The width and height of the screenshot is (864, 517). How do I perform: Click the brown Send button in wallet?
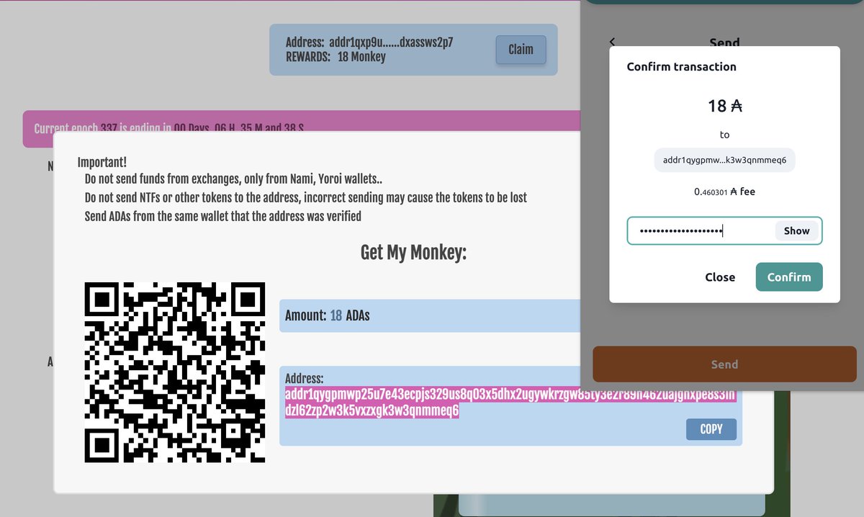(724, 364)
